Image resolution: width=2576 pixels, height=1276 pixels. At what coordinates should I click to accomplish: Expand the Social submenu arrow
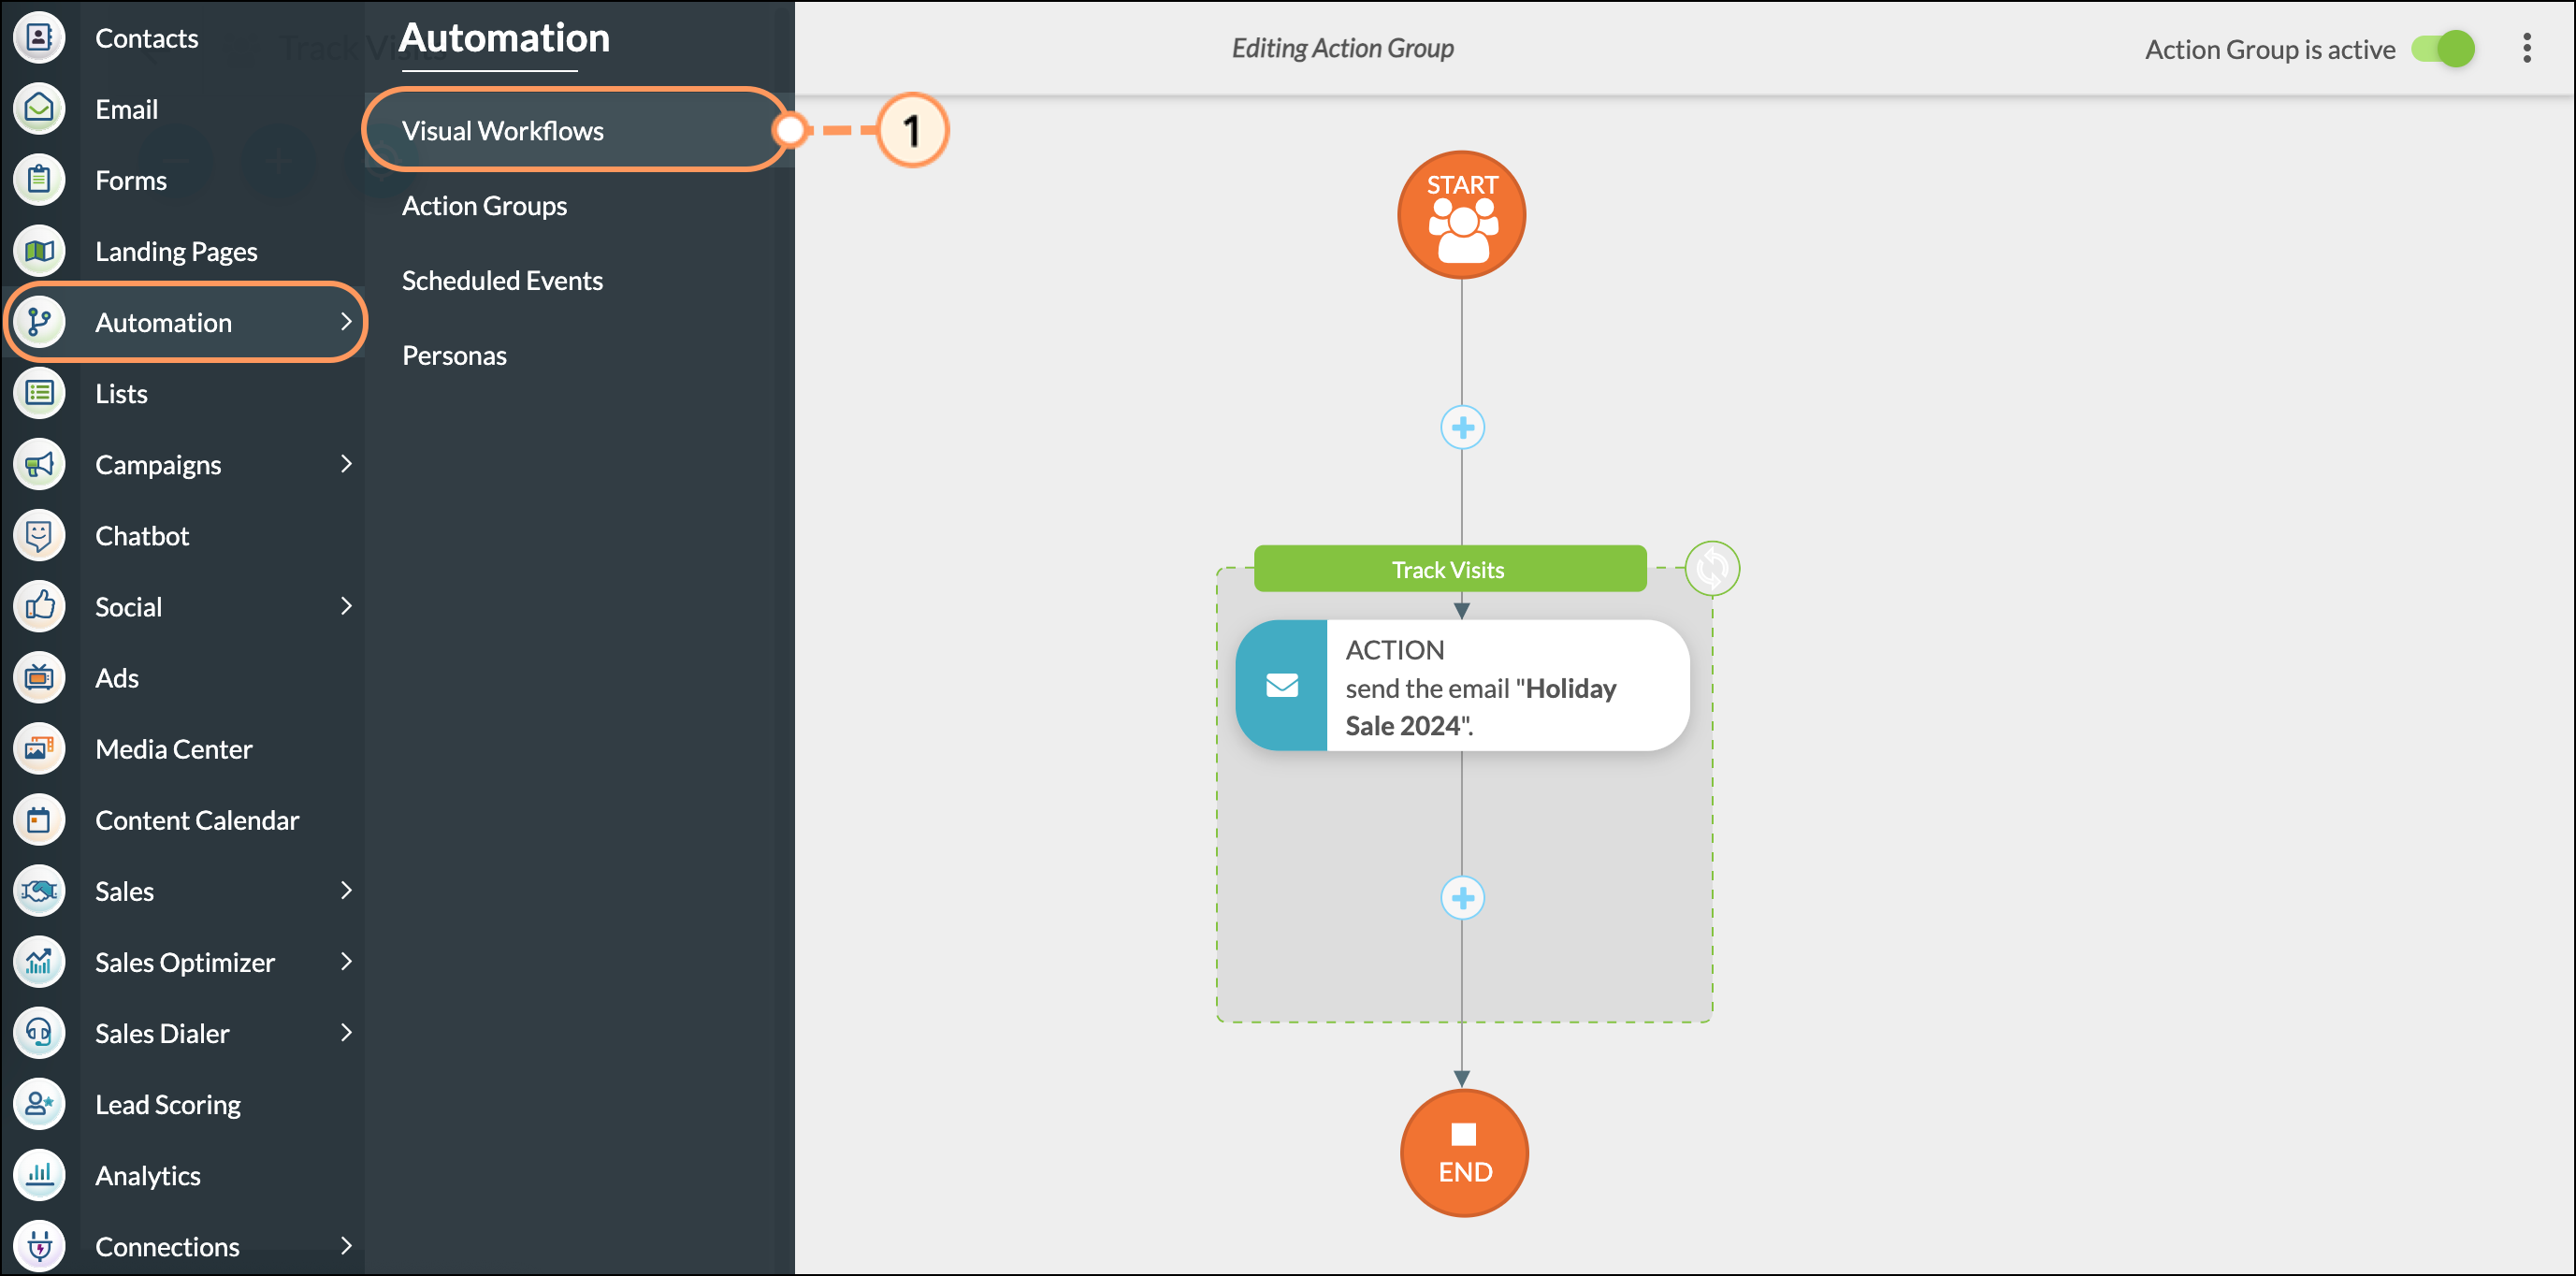346,606
